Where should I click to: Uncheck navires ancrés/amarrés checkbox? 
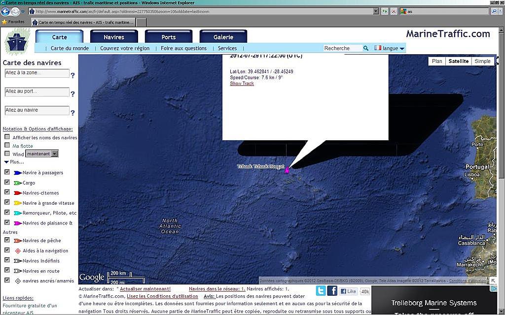[7, 280]
